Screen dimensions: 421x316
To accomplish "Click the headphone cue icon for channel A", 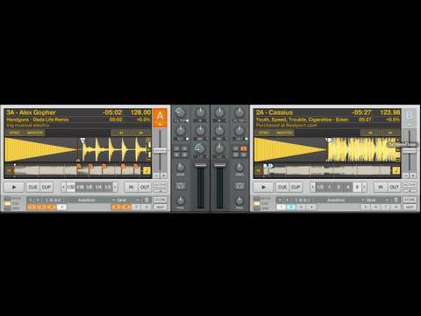I will pos(181,186).
